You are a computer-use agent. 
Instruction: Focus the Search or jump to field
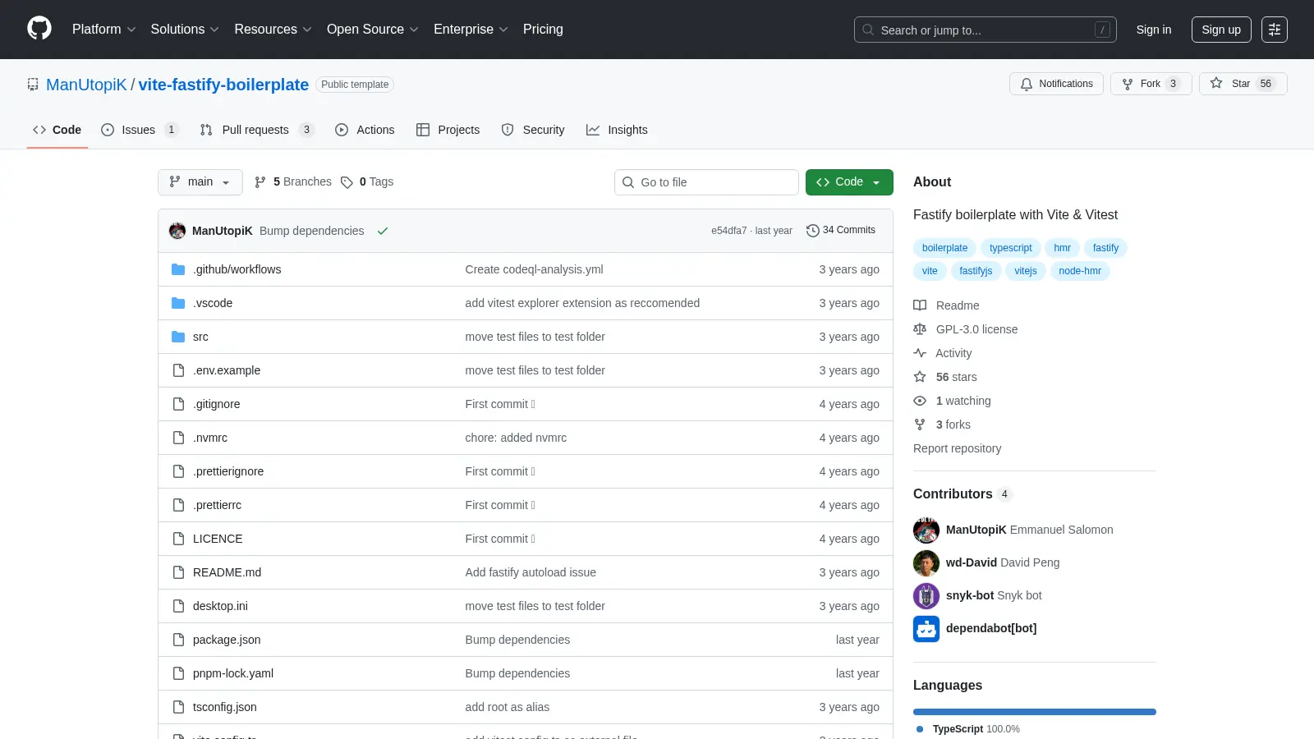point(985,30)
